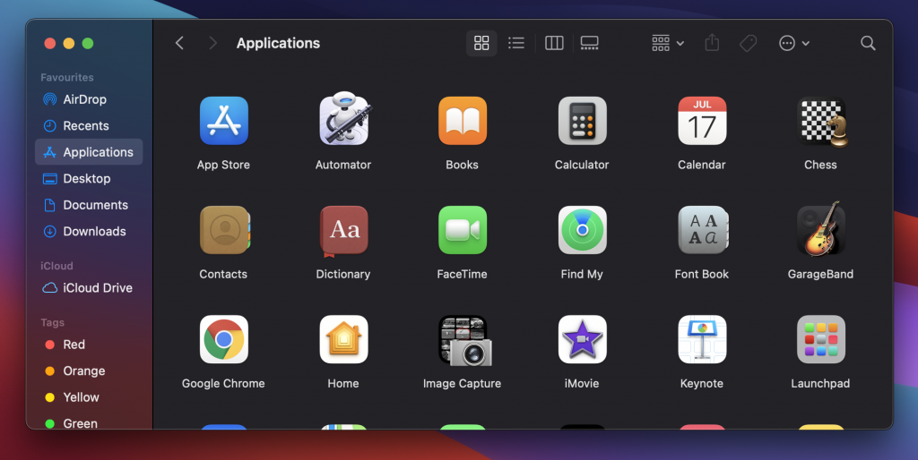Minimize the window with the yellow button

[x=68, y=43]
